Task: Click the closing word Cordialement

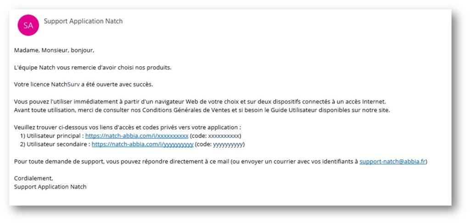Action: coord(34,178)
